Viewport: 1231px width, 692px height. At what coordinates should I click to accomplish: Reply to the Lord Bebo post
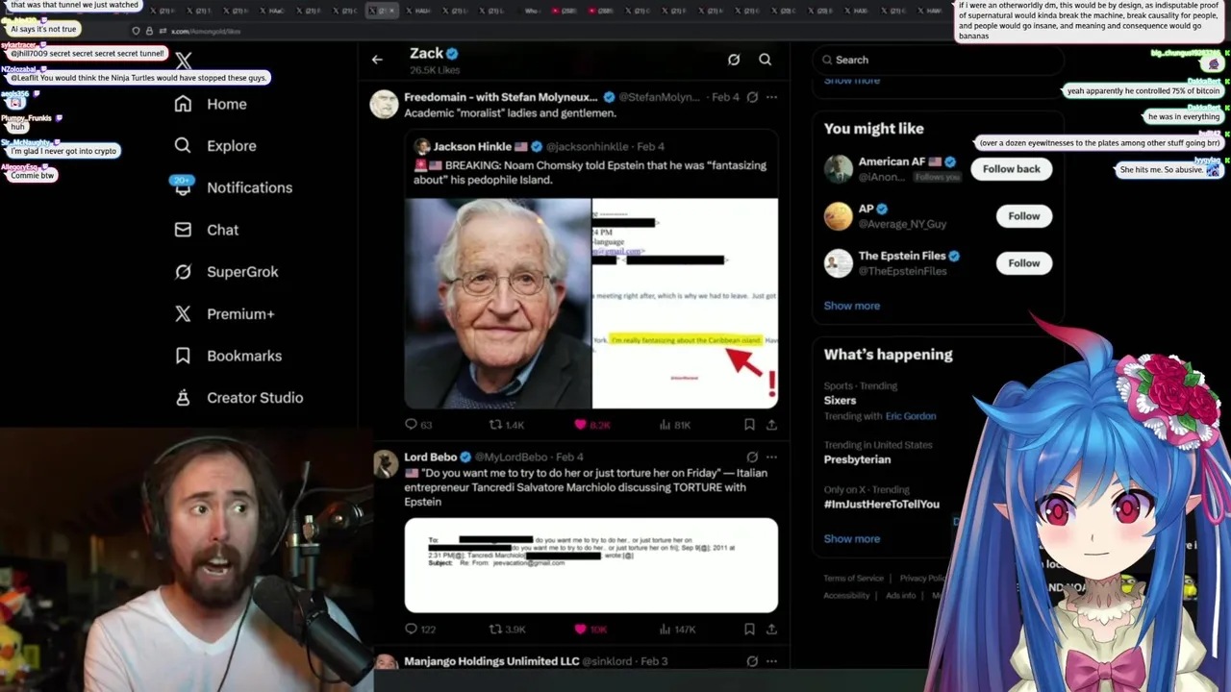420,630
